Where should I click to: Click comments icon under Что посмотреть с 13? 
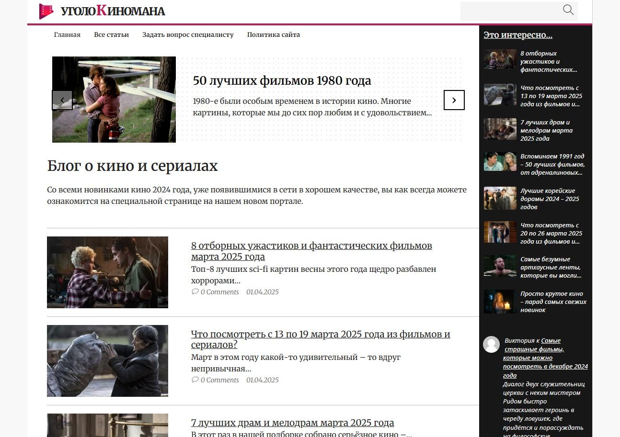point(195,380)
